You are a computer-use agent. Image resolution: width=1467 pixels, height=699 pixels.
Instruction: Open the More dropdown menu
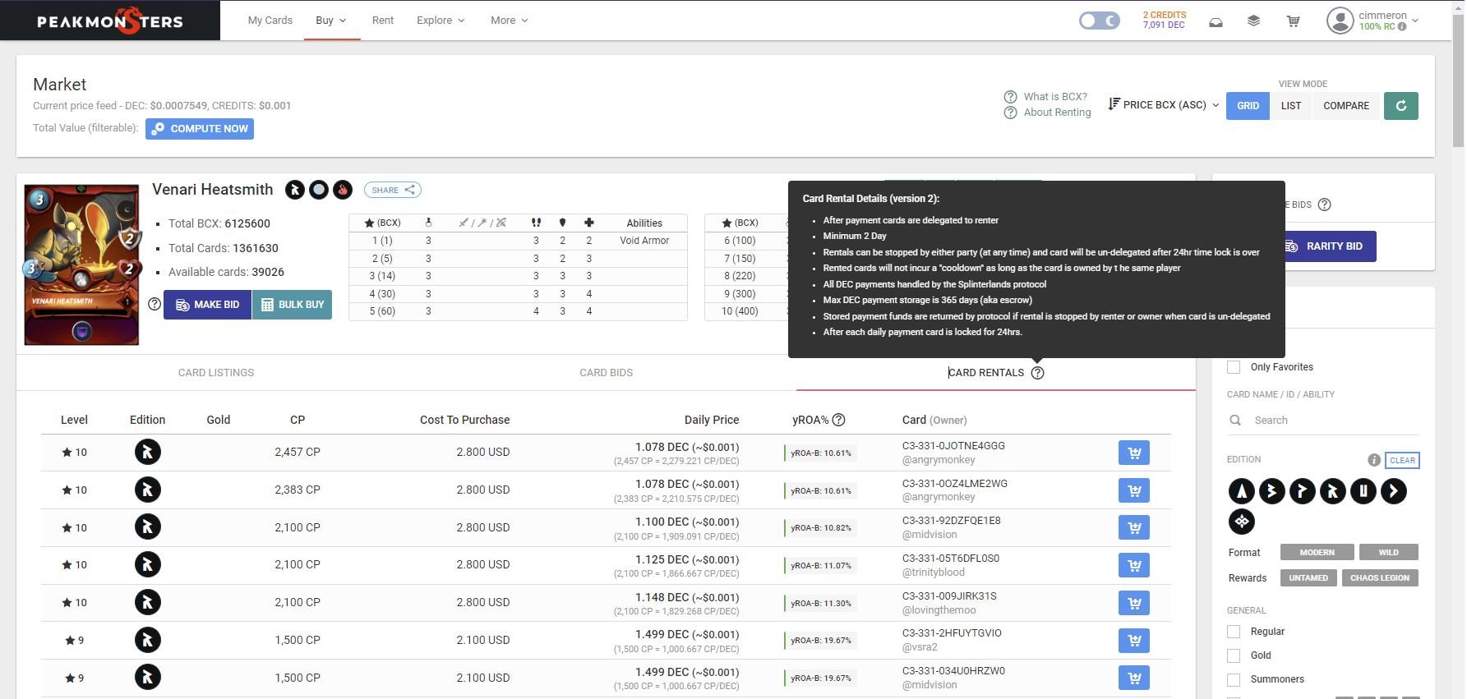click(x=510, y=21)
